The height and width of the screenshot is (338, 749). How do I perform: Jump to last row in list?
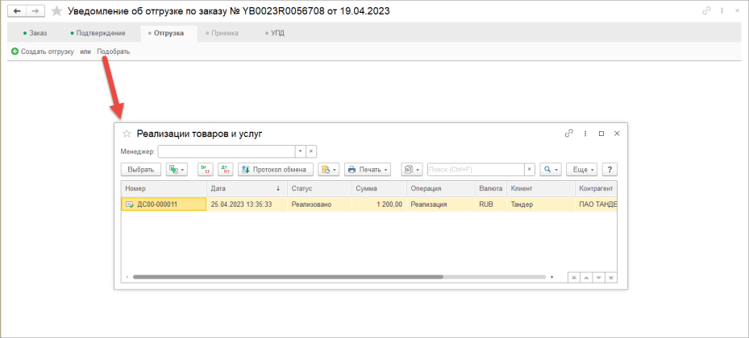point(611,278)
